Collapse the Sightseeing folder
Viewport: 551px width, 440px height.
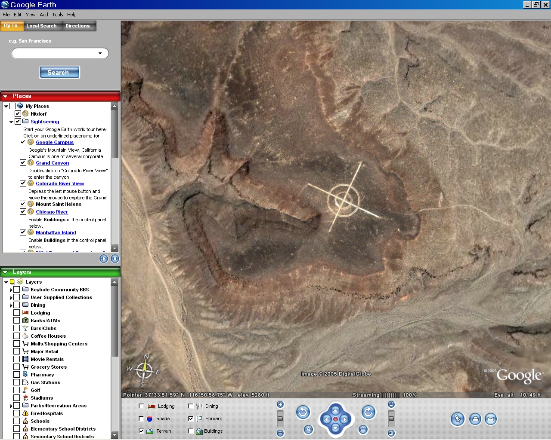point(11,122)
